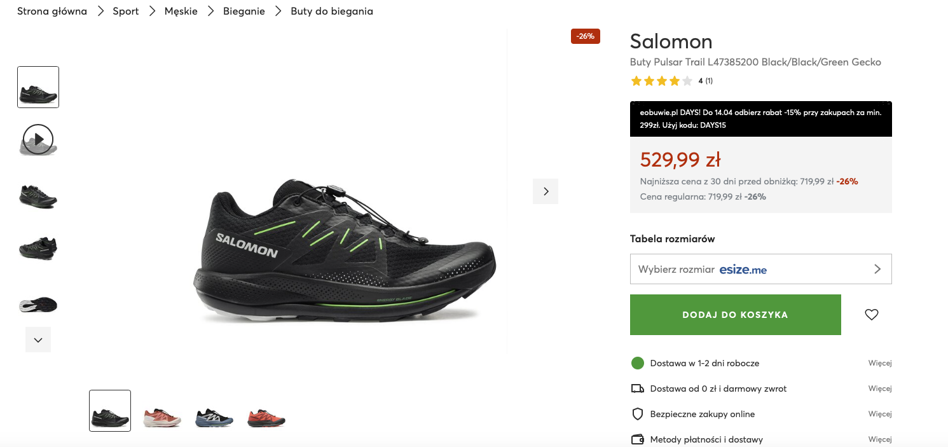This screenshot has height=447, width=948.
Task: Open the pair-of-shoes angled thumbnail
Action: click(x=38, y=247)
